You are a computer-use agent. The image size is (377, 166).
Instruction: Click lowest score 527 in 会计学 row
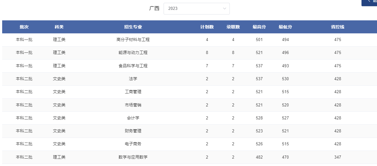(285, 118)
